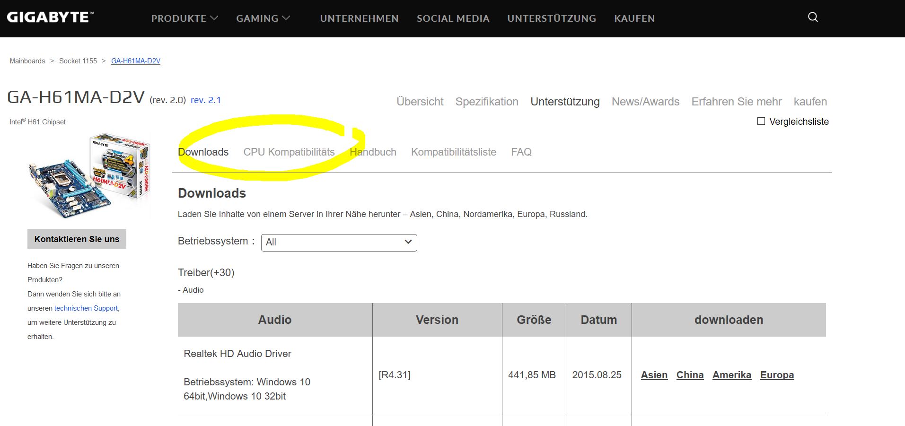Open the Mainboards breadcrumb
The height and width of the screenshot is (426, 905).
pos(27,61)
